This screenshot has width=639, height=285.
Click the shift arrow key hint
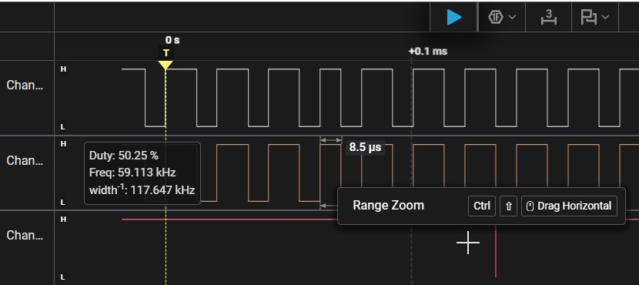(509, 206)
